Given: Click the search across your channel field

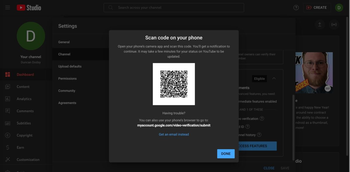Looking at the screenshot, I should coord(174,8).
